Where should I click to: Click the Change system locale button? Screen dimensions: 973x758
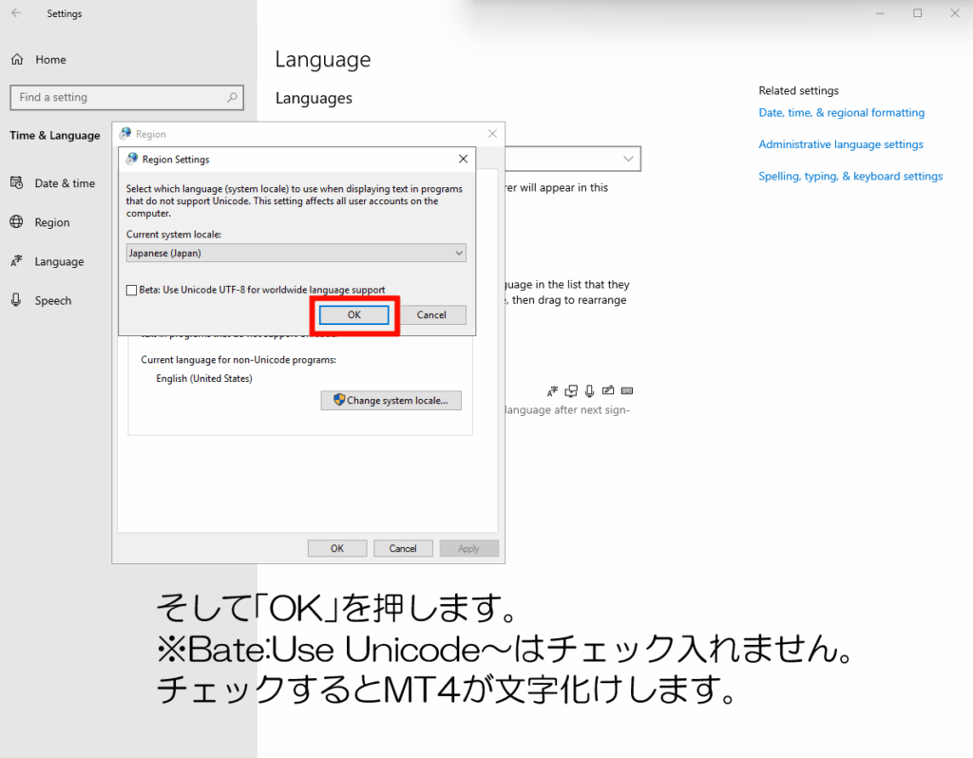click(x=391, y=401)
